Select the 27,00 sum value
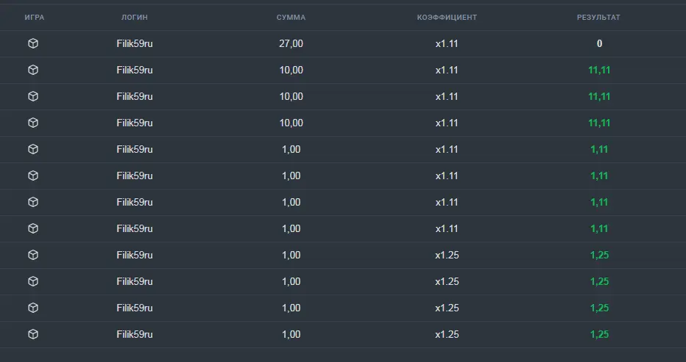Screen dimensions: 686x362 point(291,43)
